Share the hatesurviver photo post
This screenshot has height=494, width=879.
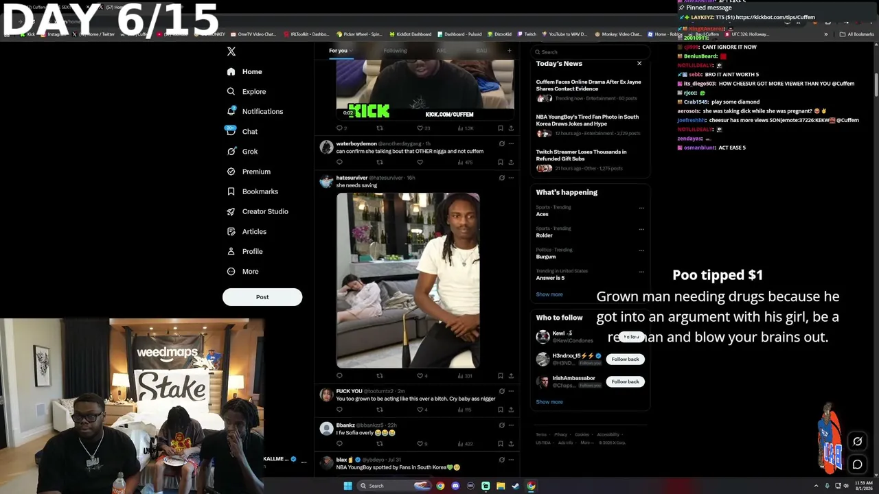511,376
